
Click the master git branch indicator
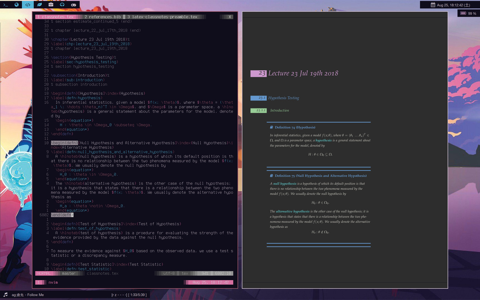68,273
